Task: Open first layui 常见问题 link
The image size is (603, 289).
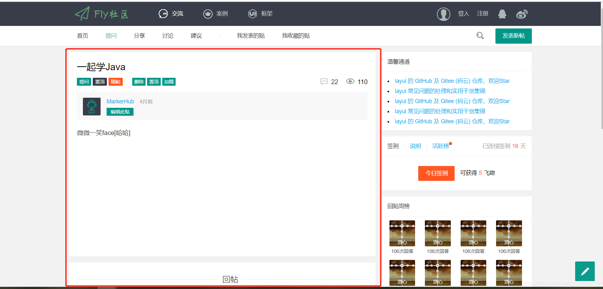Action: 440,91
